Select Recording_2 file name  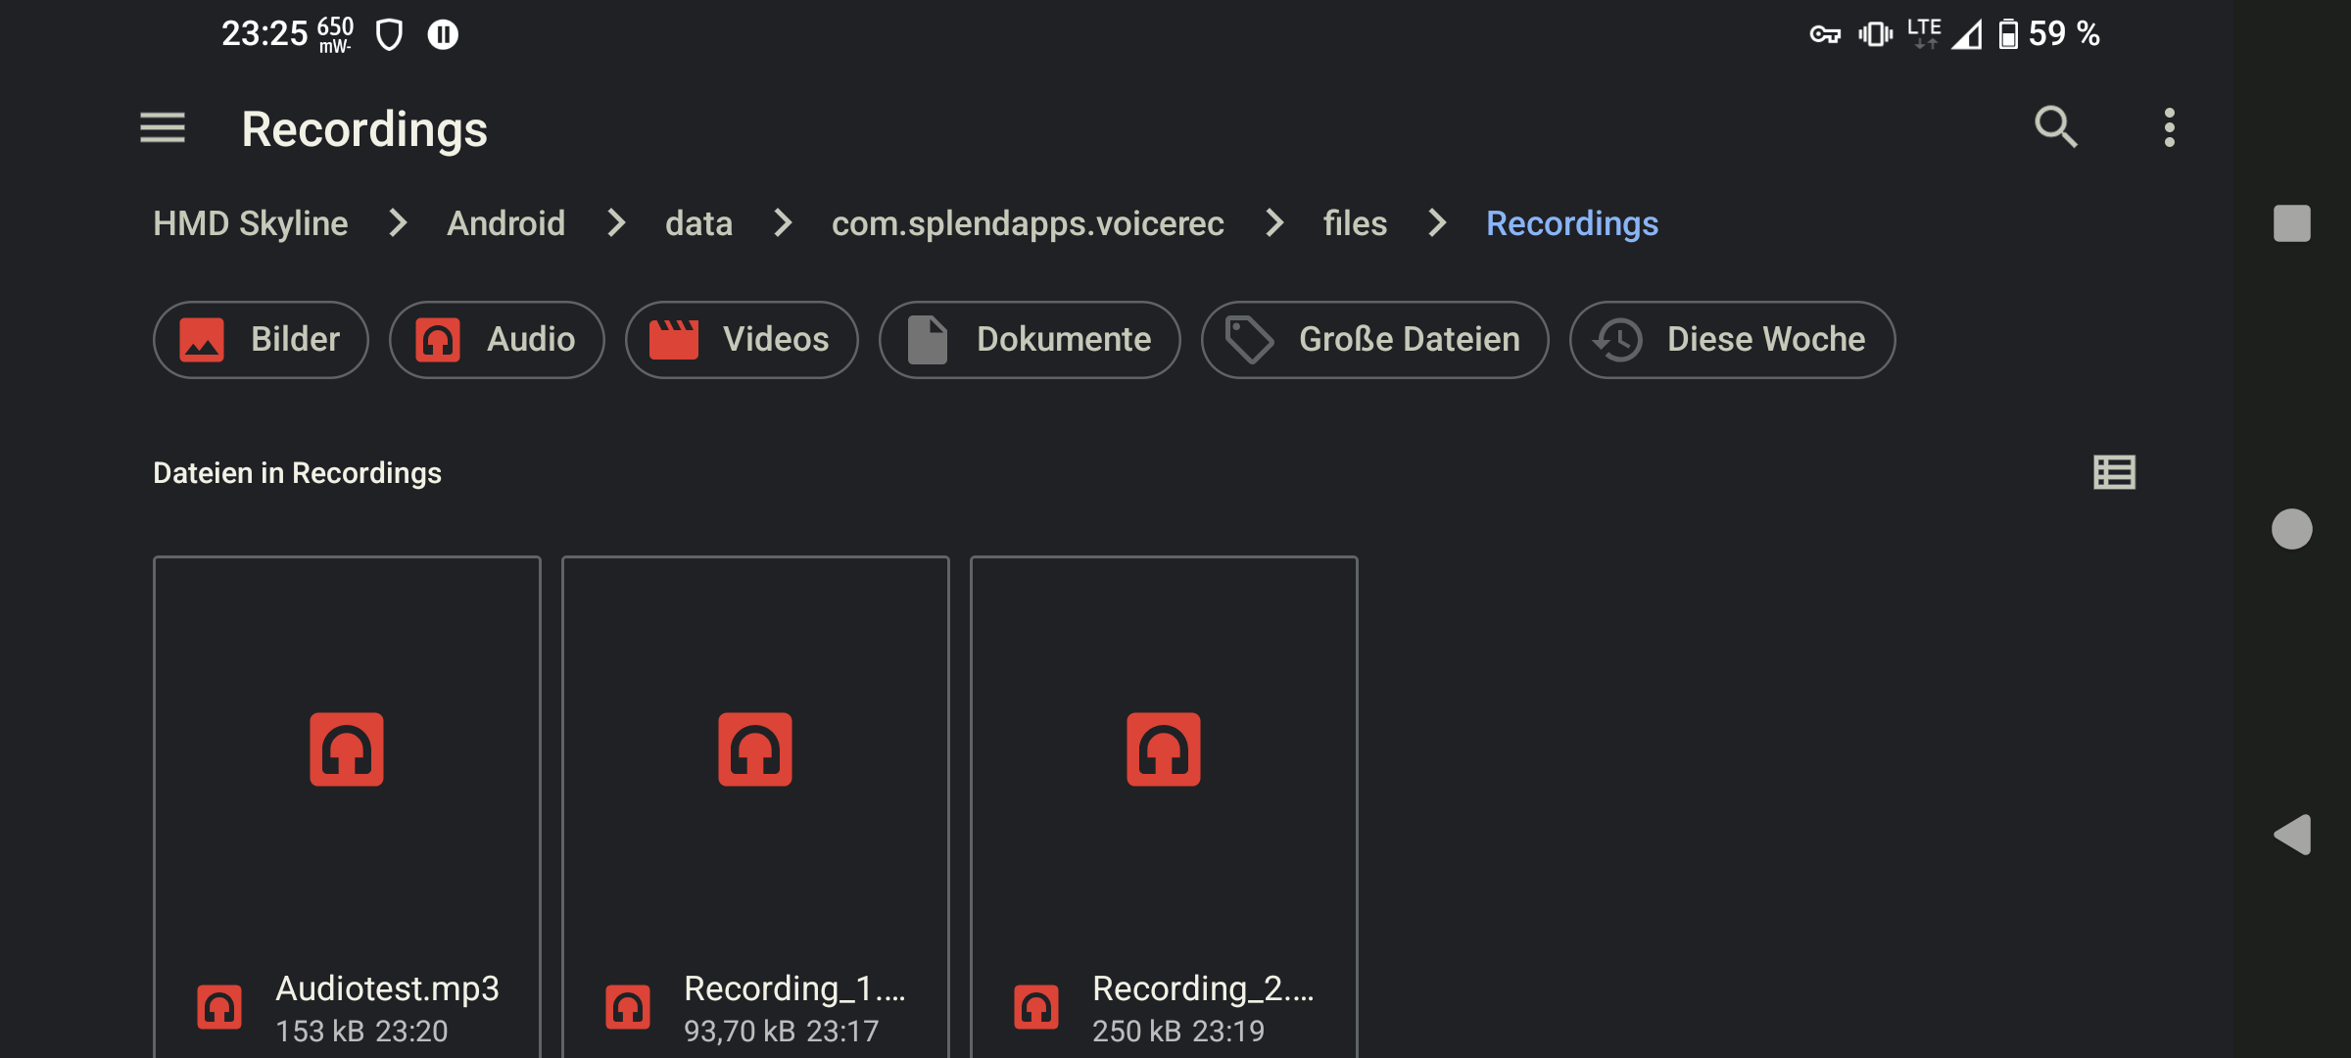[x=1203, y=988]
